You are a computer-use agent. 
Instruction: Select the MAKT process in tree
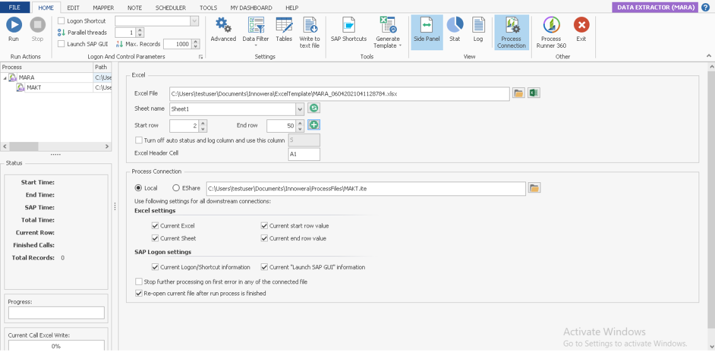click(x=33, y=87)
